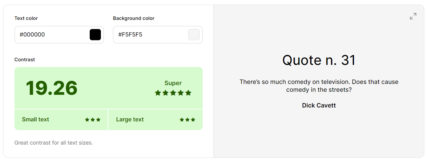Click the Quote n. 31 heading
This screenshot has width=428, height=160.
coord(319,60)
